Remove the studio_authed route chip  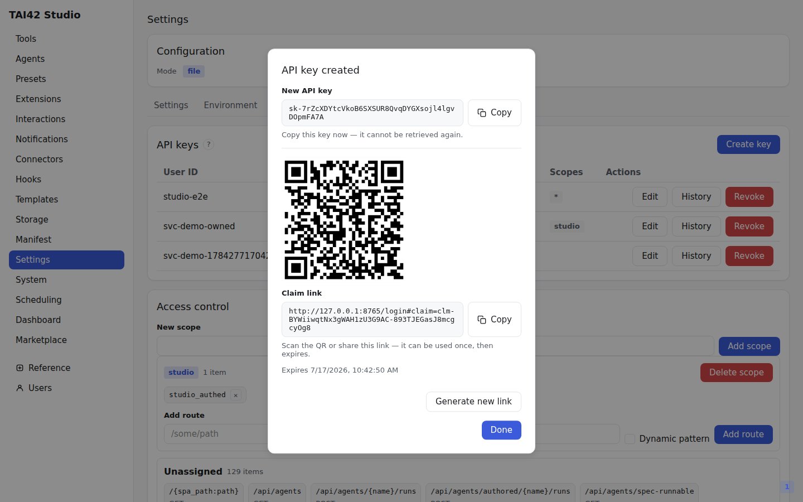pyautogui.click(x=236, y=395)
